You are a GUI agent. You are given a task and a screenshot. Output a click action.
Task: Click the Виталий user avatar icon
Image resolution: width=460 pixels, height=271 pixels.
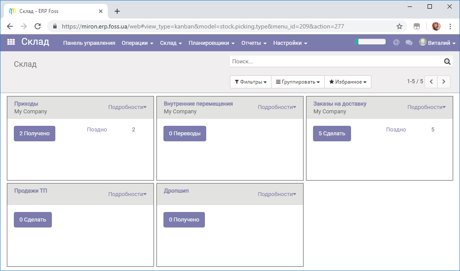(x=422, y=42)
